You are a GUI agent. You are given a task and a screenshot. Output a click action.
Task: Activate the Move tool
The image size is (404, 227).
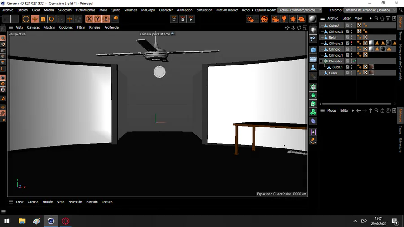(x=35, y=19)
